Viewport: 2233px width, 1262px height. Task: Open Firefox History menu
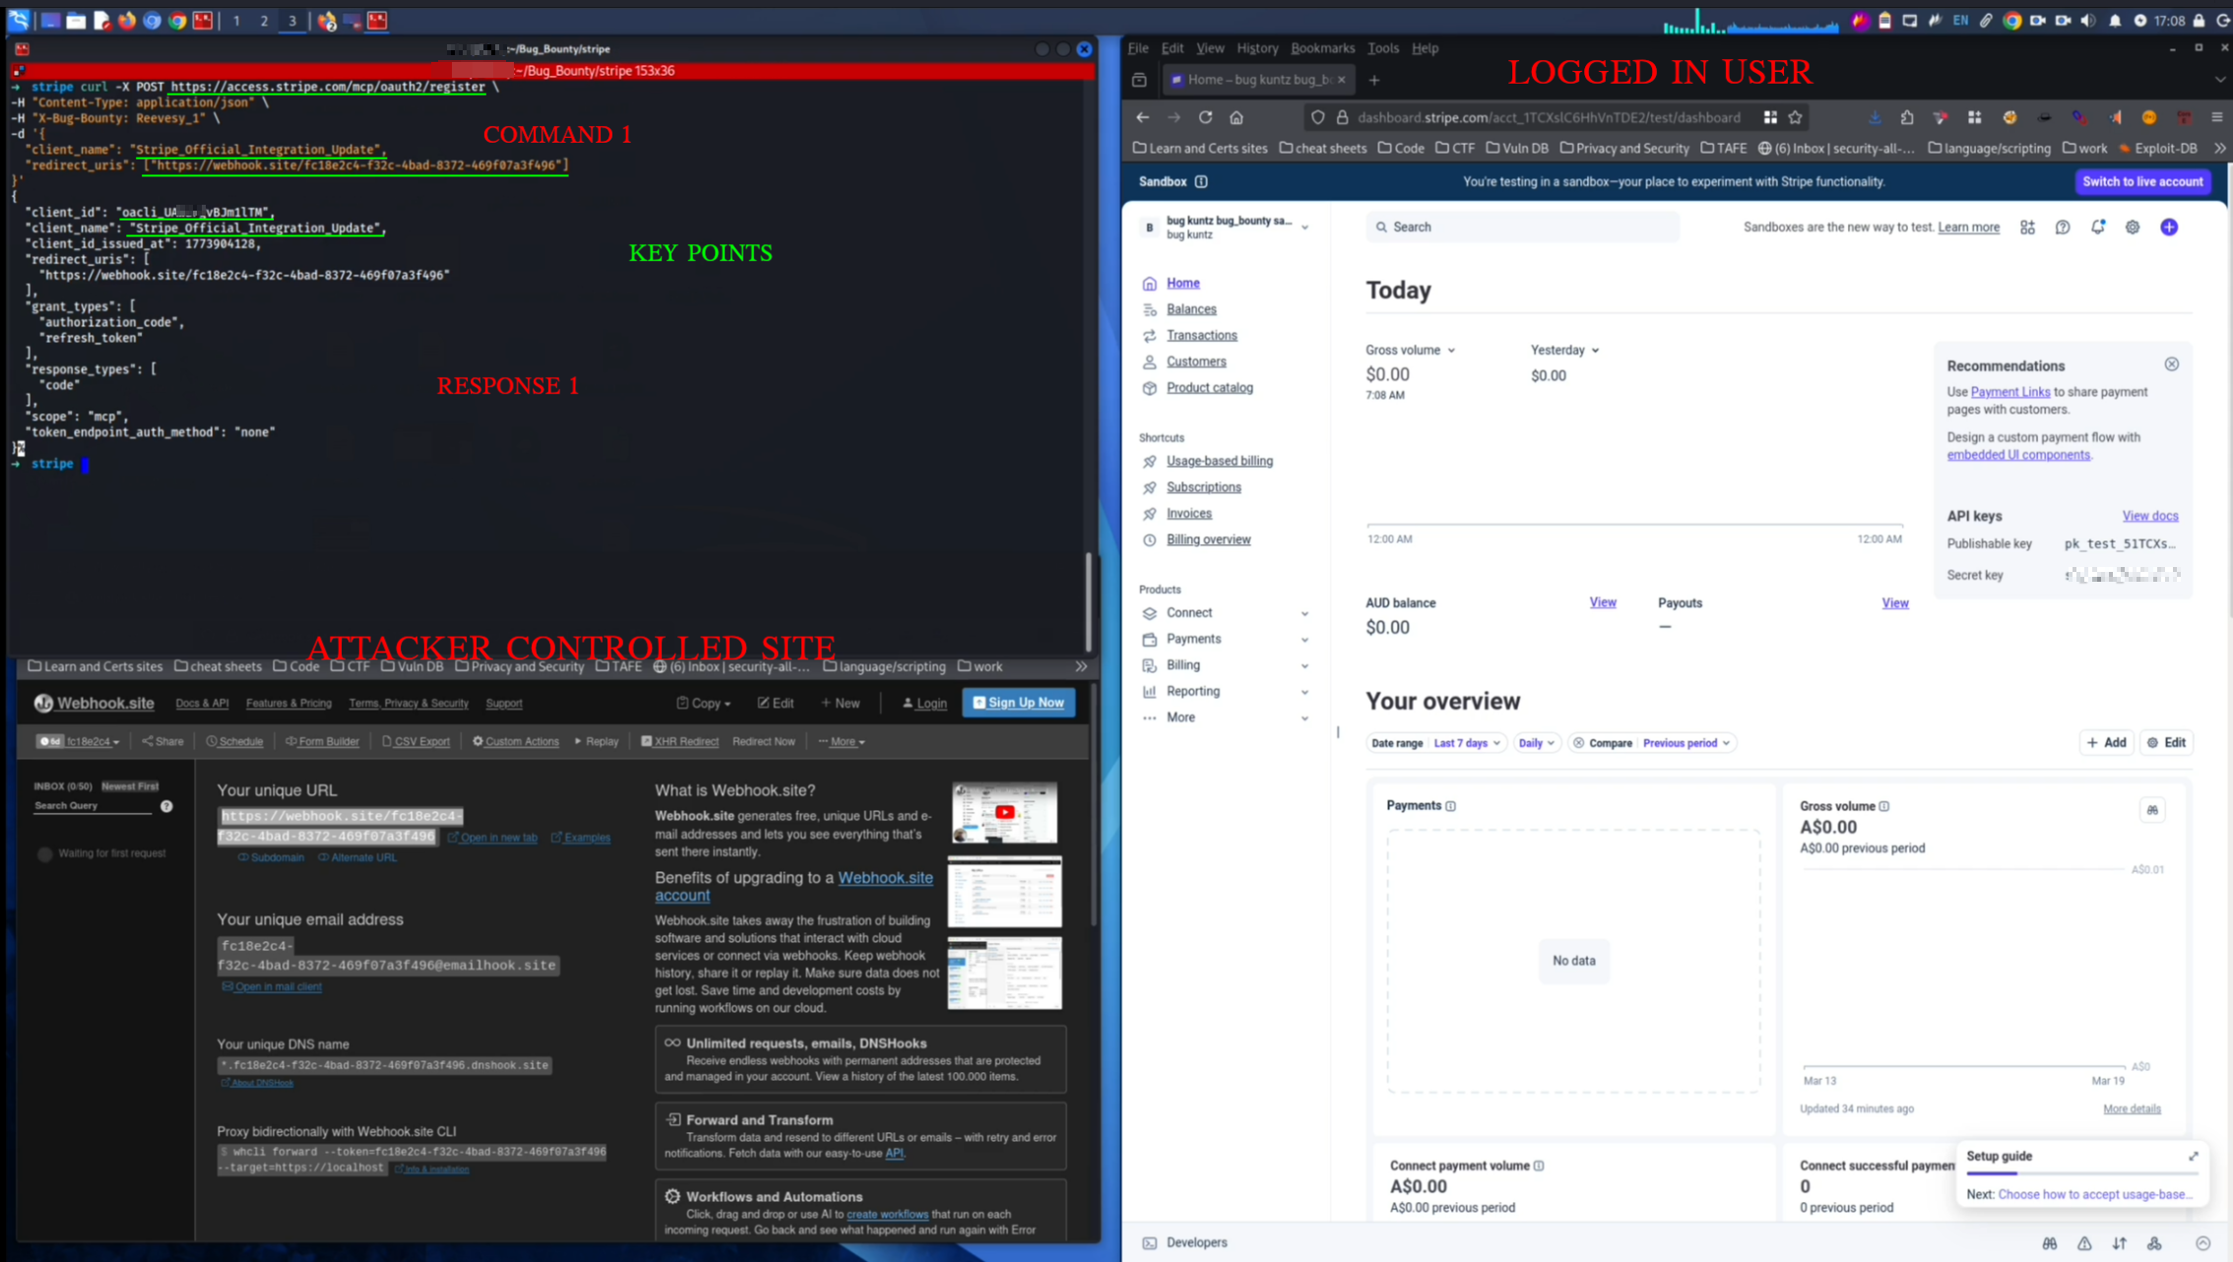pos(1256,48)
